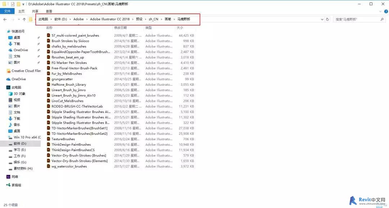389x208 pixels.
Task: Open 3D 对象 folder in sidebar
Action: 17,94
